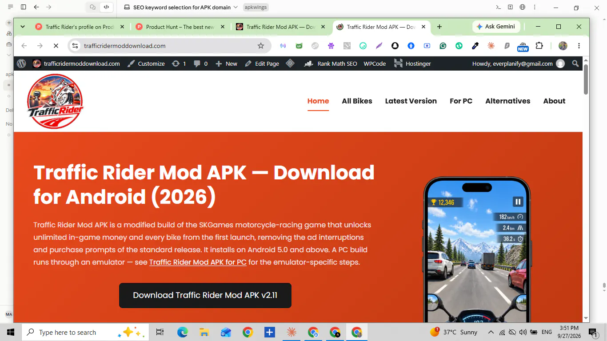Open the Rank Math SEO menu
Screen dimensions: 607x341
point(331,63)
